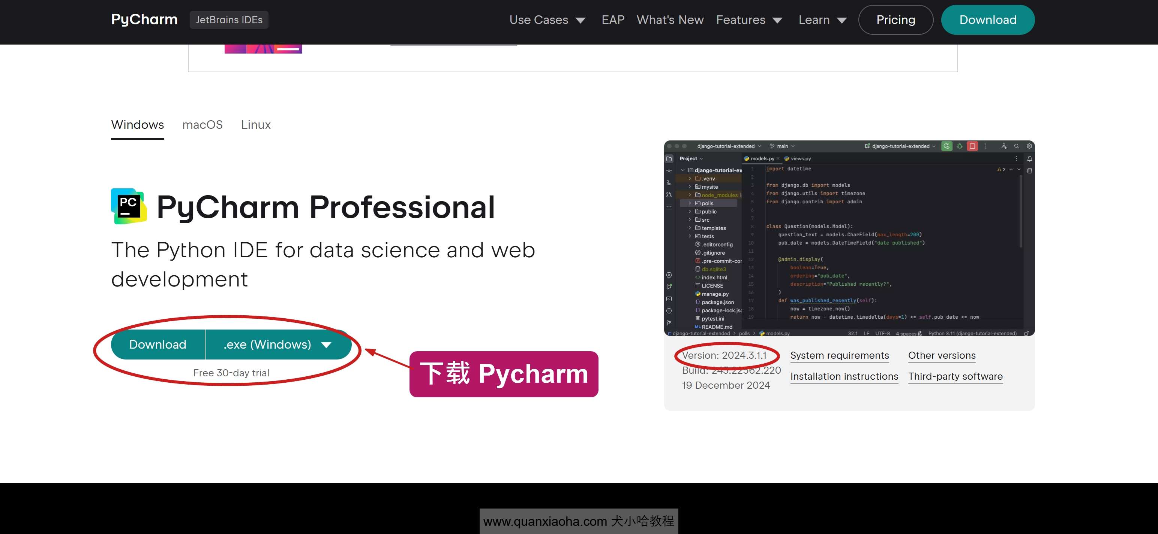Click the PyCharm logo icon

[x=129, y=206]
